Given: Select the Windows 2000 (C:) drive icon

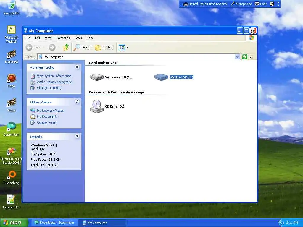Looking at the screenshot, I should click(x=97, y=77).
